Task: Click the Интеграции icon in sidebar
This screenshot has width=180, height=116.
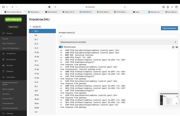Action: tap(3, 59)
